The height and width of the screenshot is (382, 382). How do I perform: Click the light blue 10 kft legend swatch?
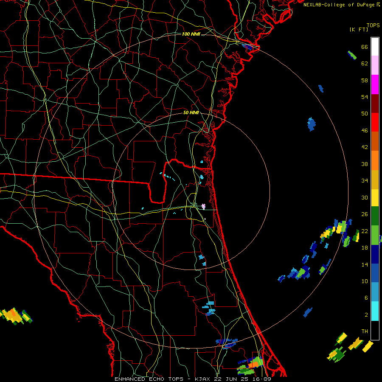[375, 292]
